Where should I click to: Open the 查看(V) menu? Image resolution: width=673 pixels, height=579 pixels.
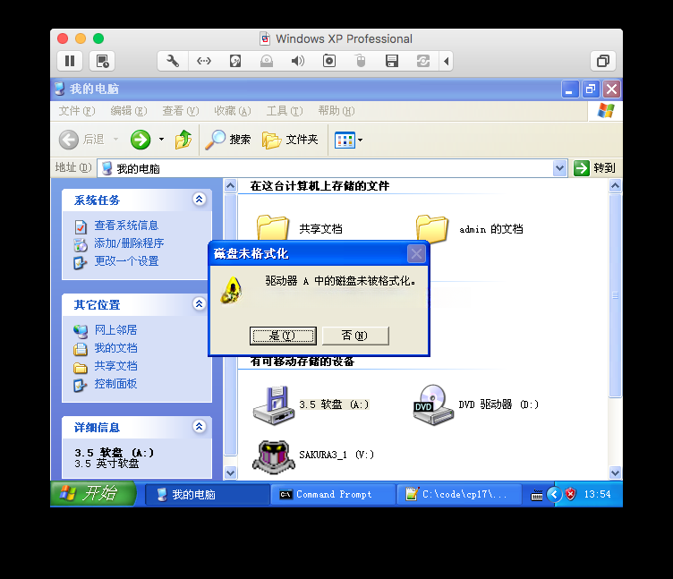pyautogui.click(x=181, y=111)
